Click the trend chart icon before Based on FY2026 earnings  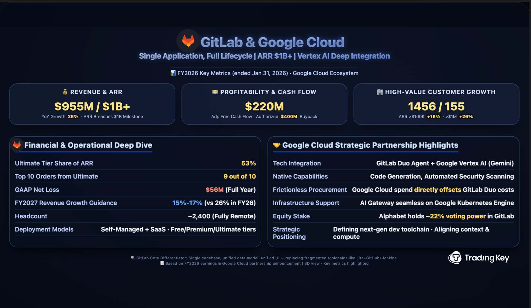[162, 263]
